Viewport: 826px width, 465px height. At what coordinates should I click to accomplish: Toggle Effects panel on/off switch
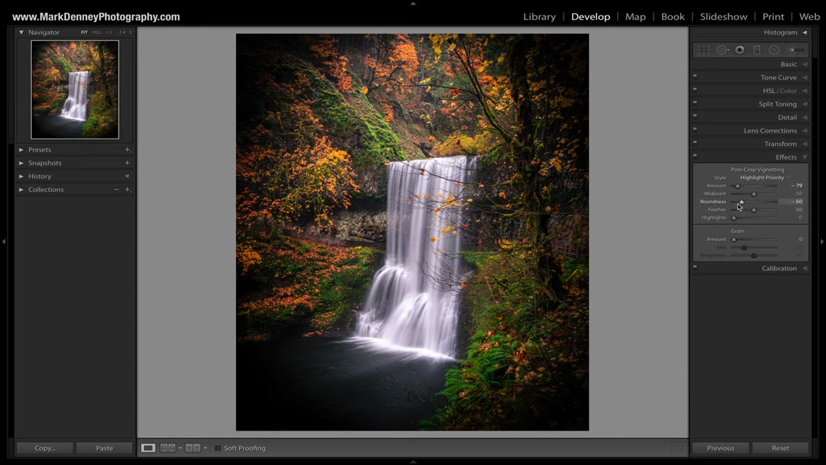coord(695,155)
